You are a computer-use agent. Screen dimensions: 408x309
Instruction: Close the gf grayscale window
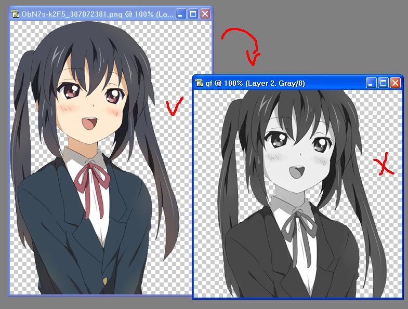pyautogui.click(x=395, y=83)
